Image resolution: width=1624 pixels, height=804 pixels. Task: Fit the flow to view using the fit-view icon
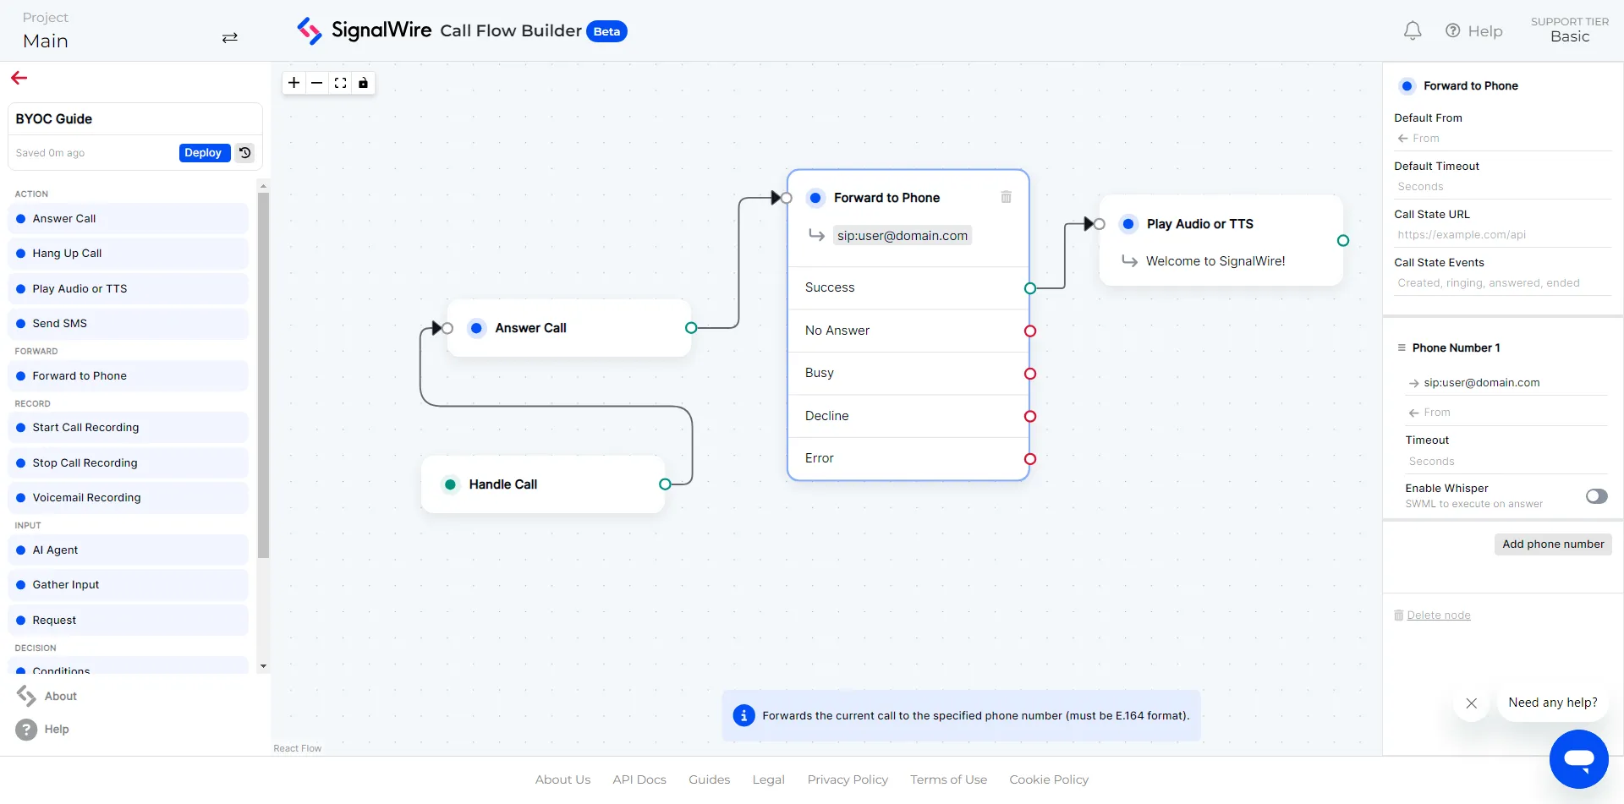pyautogui.click(x=340, y=83)
